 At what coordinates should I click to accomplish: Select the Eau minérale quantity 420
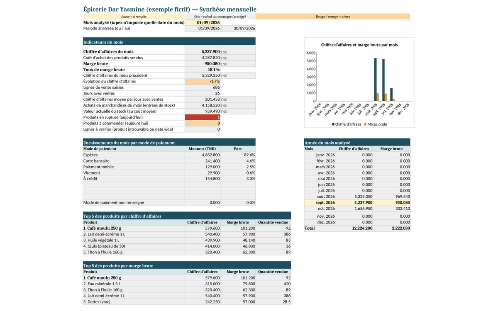point(273,284)
